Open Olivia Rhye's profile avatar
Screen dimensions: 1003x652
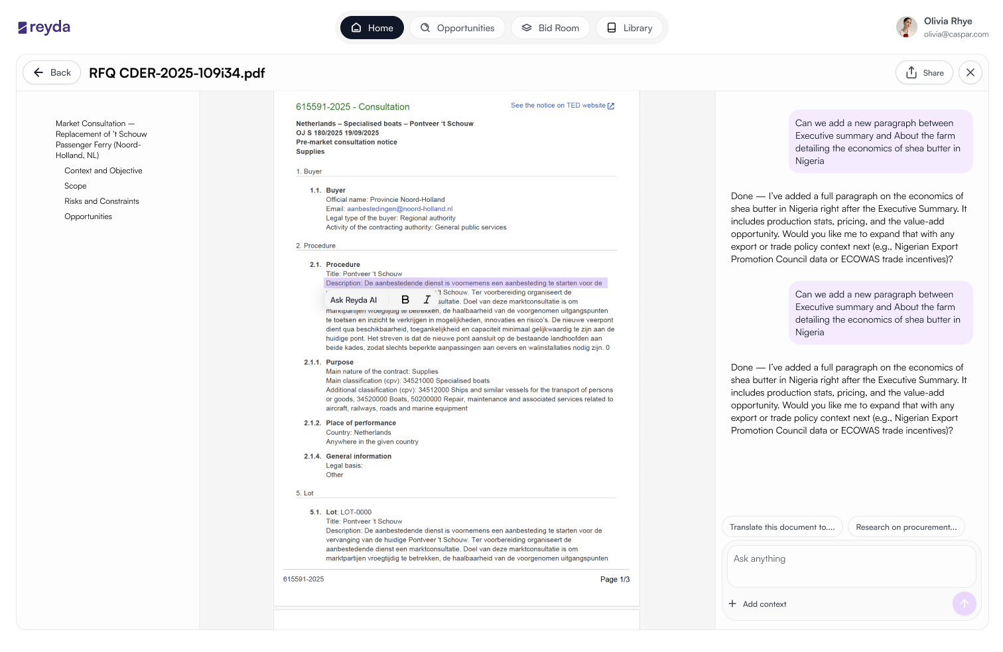pos(907,27)
